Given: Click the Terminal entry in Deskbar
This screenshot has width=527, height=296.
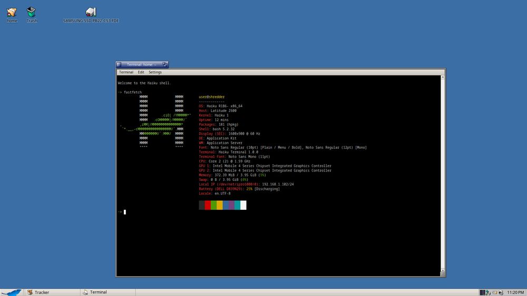Looking at the screenshot, I should [x=108, y=292].
